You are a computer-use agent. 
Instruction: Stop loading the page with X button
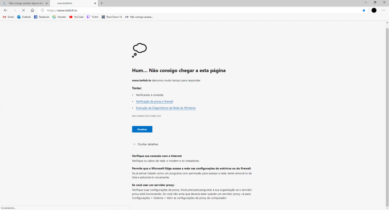click(x=23, y=10)
